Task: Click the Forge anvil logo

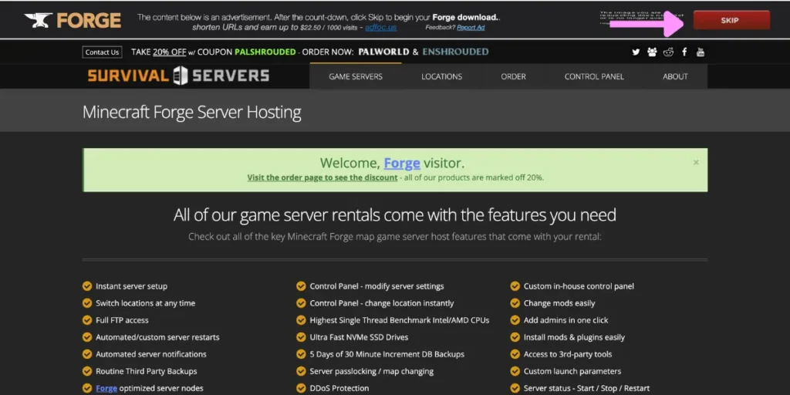Action: tap(73, 20)
